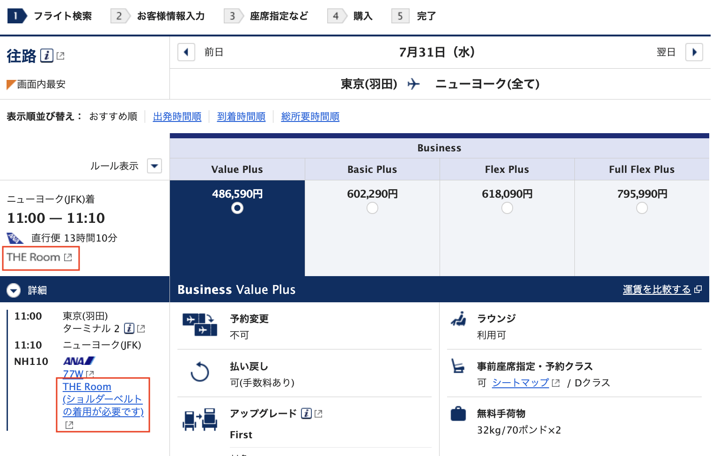The image size is (720, 456).
Task: Select the 486,590円 Value Plus fare
Action: pyautogui.click(x=237, y=208)
